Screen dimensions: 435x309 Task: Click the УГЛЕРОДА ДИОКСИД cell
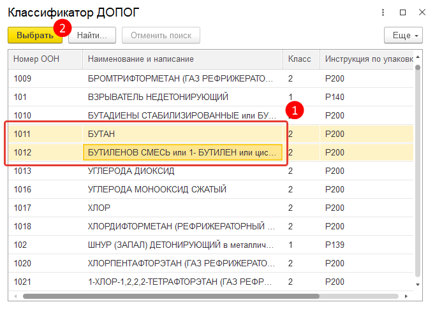pyautogui.click(x=182, y=171)
